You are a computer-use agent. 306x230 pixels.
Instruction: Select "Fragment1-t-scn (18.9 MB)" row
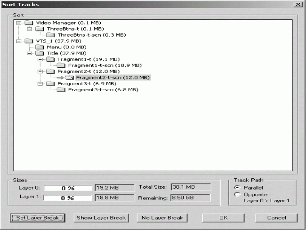105,65
